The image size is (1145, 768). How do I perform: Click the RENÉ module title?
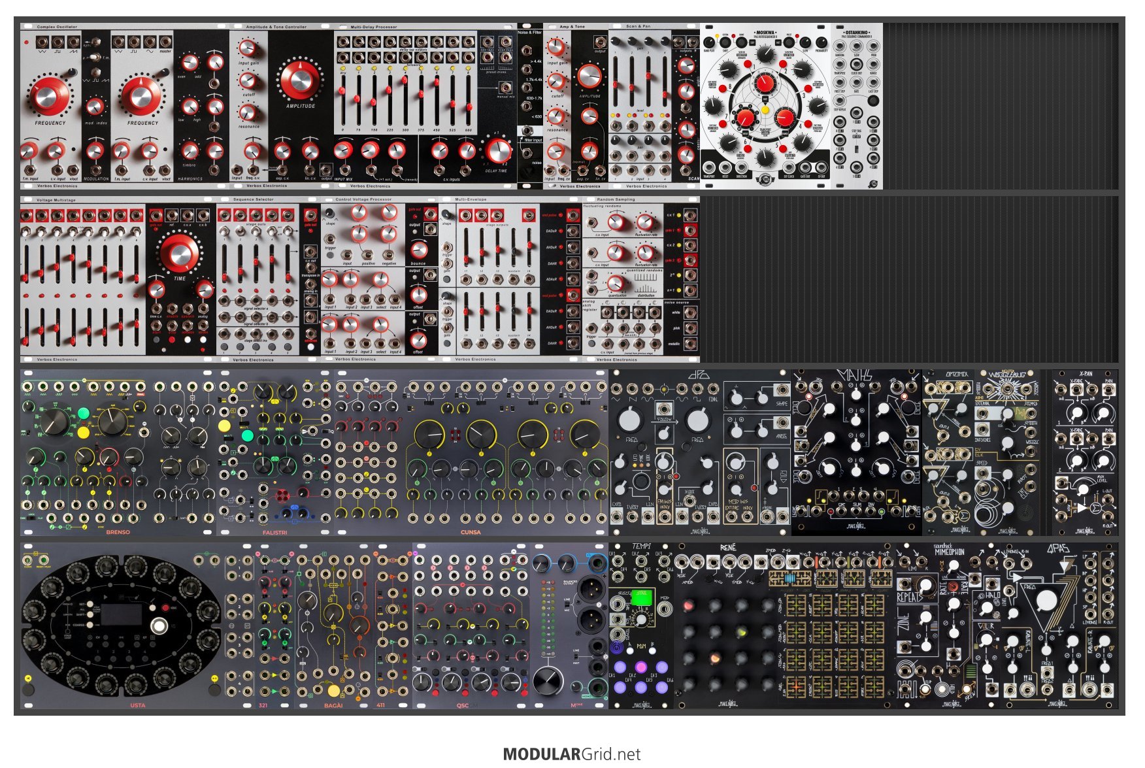(x=728, y=548)
